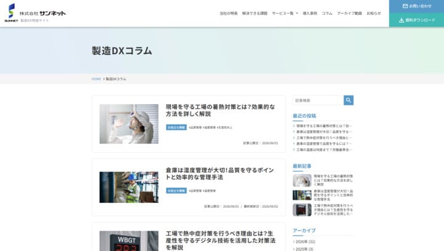Focus the 記事検索 search field
The image size is (444, 251).
[318, 101]
